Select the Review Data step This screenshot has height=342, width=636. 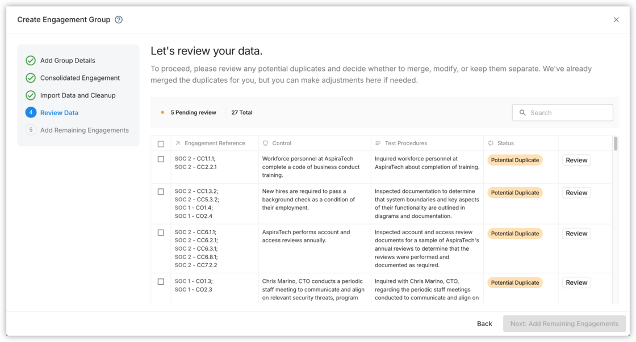click(x=59, y=113)
